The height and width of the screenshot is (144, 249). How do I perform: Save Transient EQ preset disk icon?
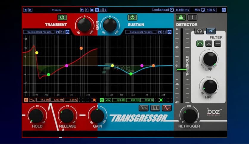(57, 32)
